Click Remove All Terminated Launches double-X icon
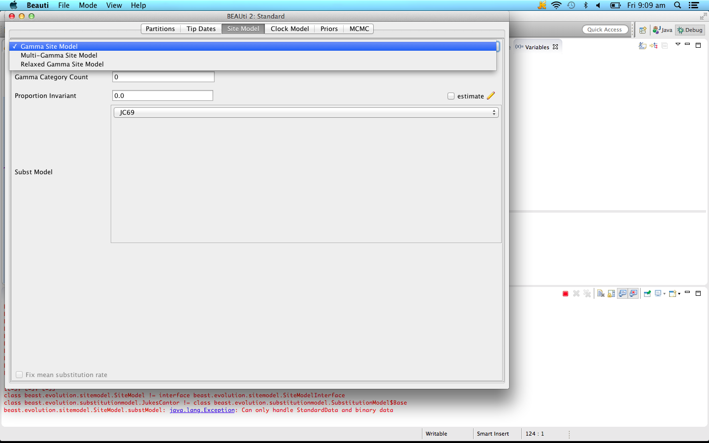Viewport: 709px width, 443px height. coord(587,294)
